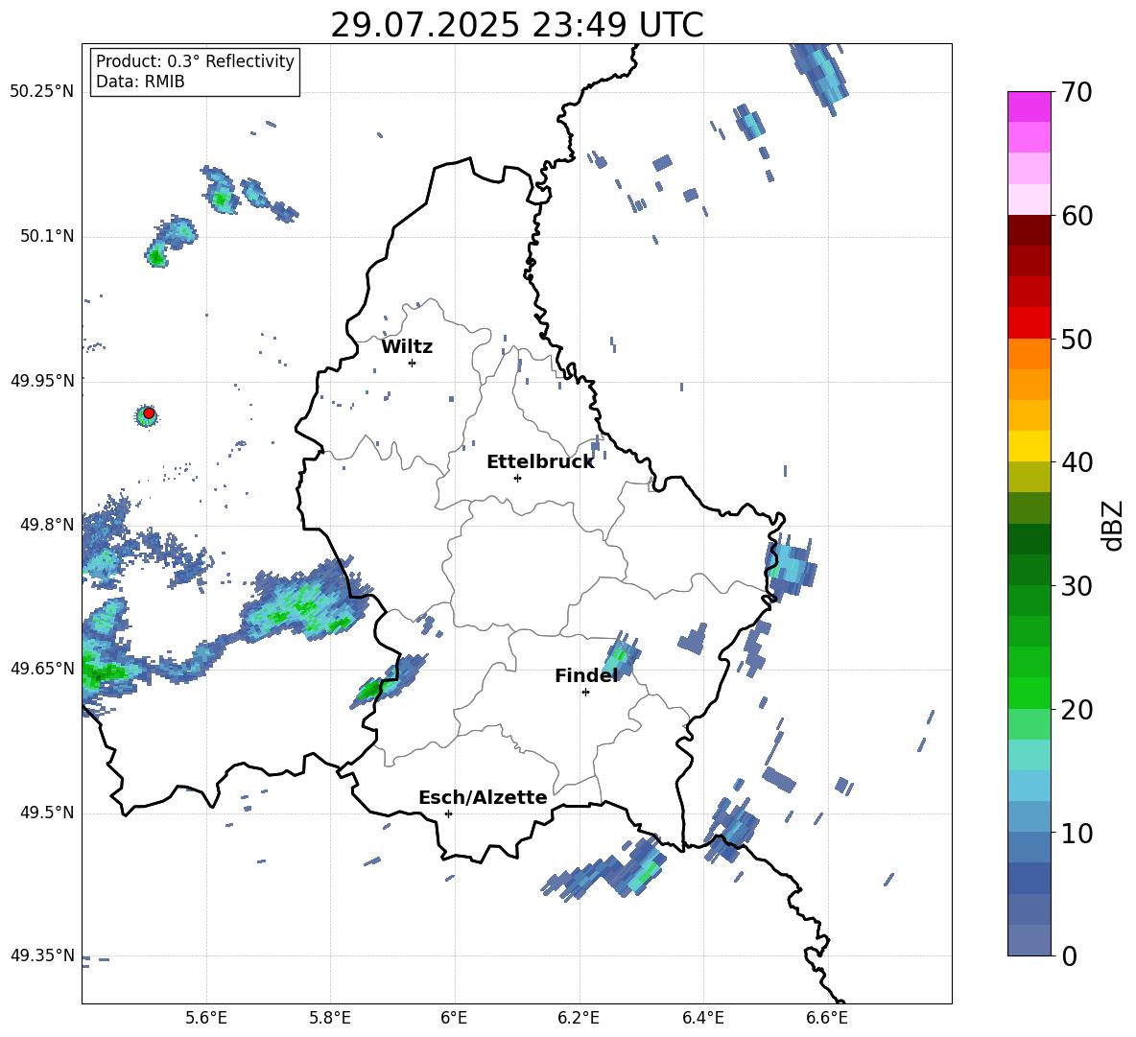1136x1037 pixels.
Task: Click the Product: 0.3° Reflectivity text
Action: point(195,61)
